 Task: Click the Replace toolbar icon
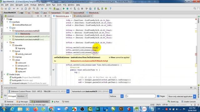[x=37, y=9]
